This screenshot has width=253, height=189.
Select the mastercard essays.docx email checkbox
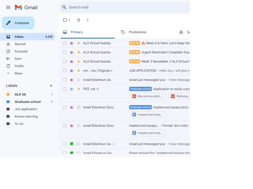point(65,107)
